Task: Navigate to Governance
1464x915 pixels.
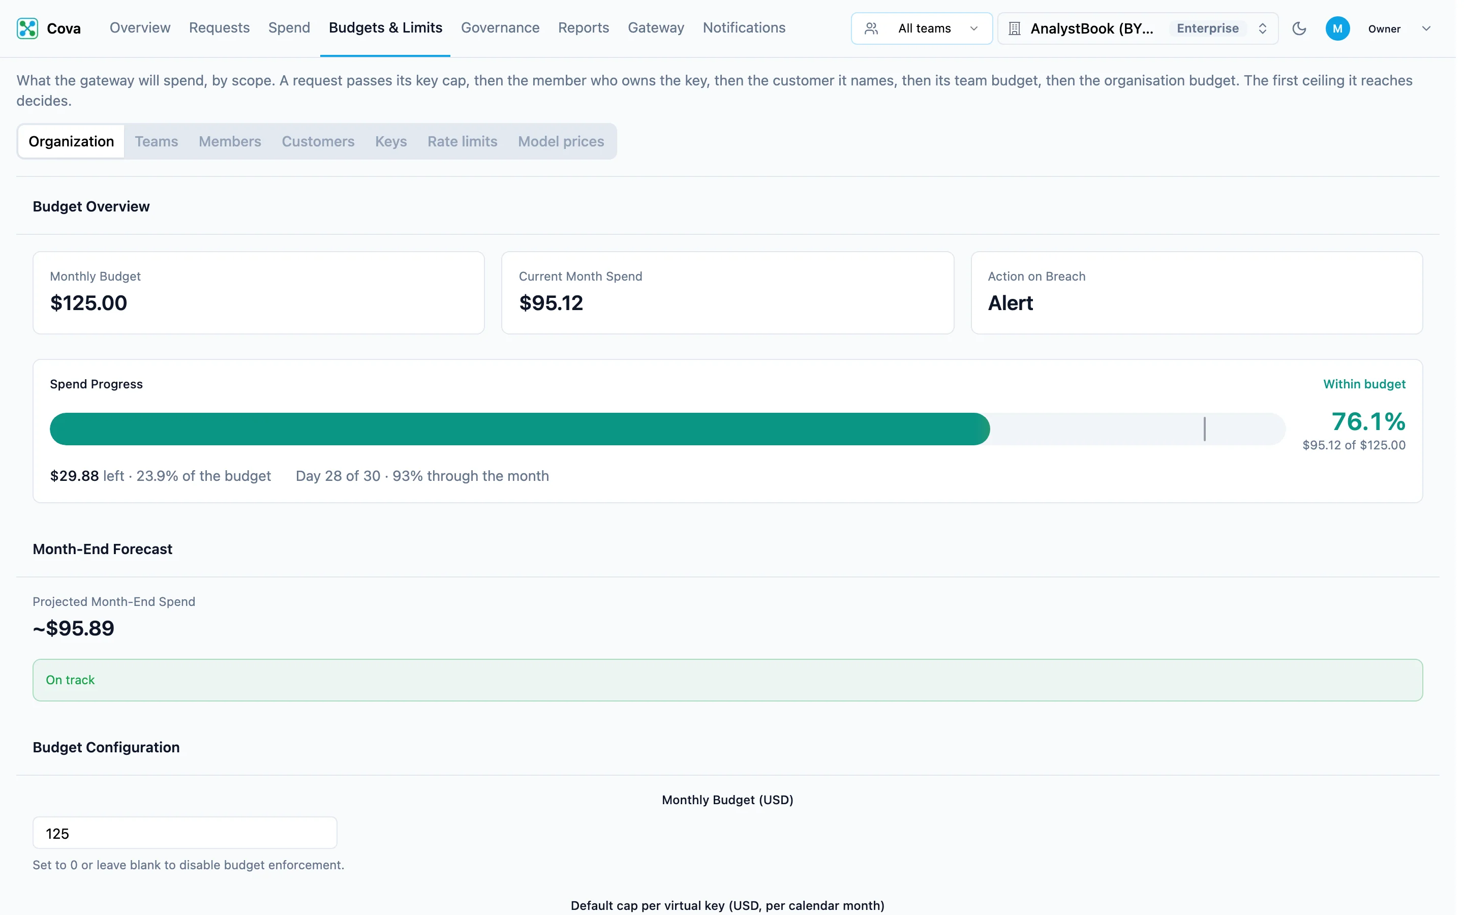Action: coord(500,28)
